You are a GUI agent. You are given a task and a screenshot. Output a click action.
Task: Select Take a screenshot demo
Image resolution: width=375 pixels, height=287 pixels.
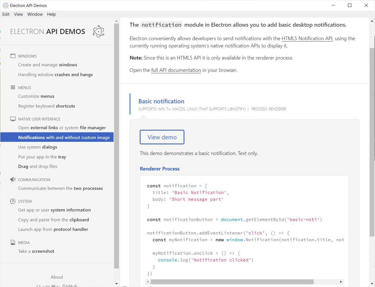36,251
